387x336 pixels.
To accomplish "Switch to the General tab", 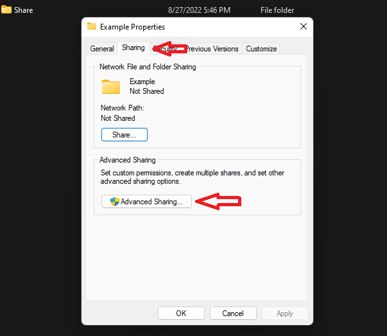I will [102, 49].
